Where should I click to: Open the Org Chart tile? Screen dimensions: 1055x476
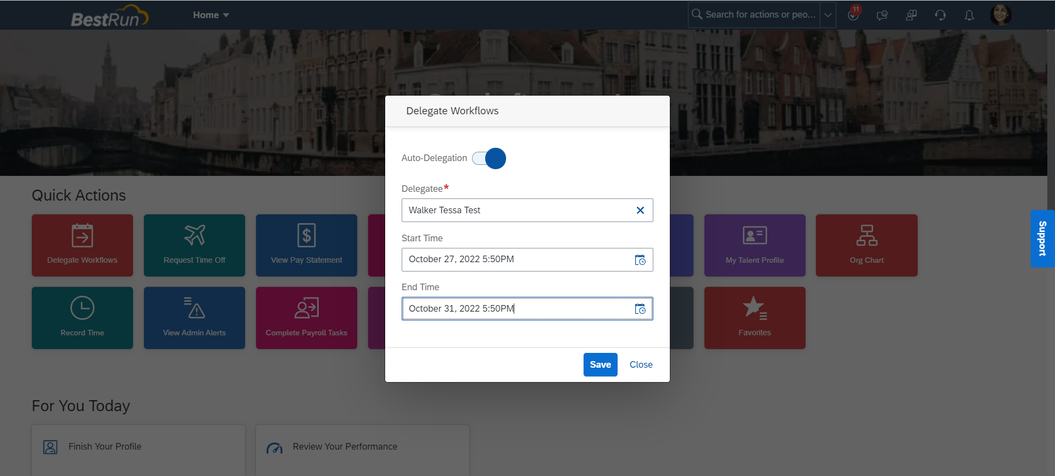pyautogui.click(x=867, y=245)
